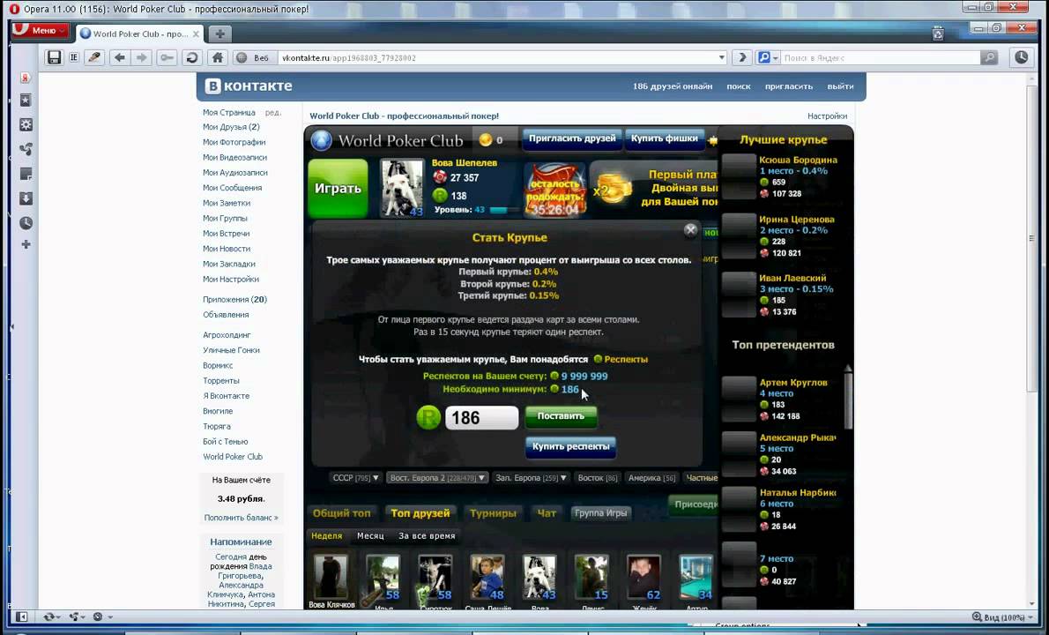The image size is (1049, 635).
Task: Click the pencil edit toolbar icon
Action: 93,57
